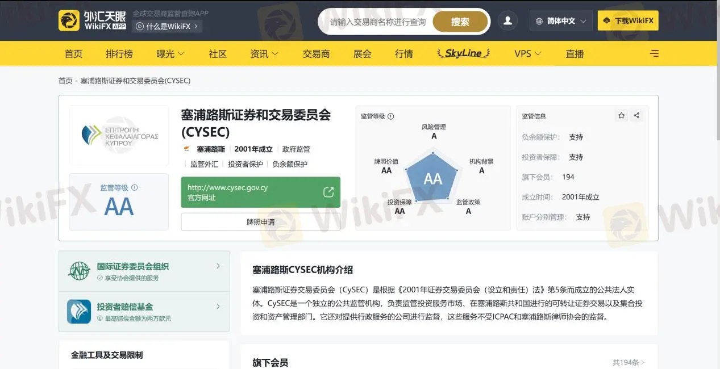Click the info icon above the AA rating box
720x369 pixels.
(x=135, y=187)
